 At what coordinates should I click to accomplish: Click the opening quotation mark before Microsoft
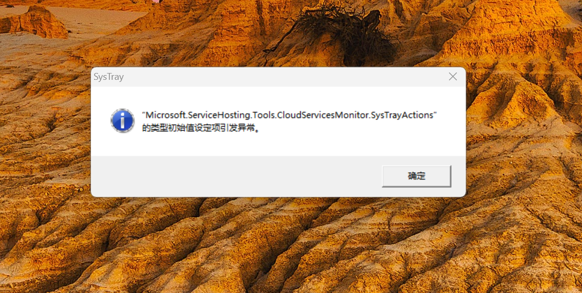(144, 113)
